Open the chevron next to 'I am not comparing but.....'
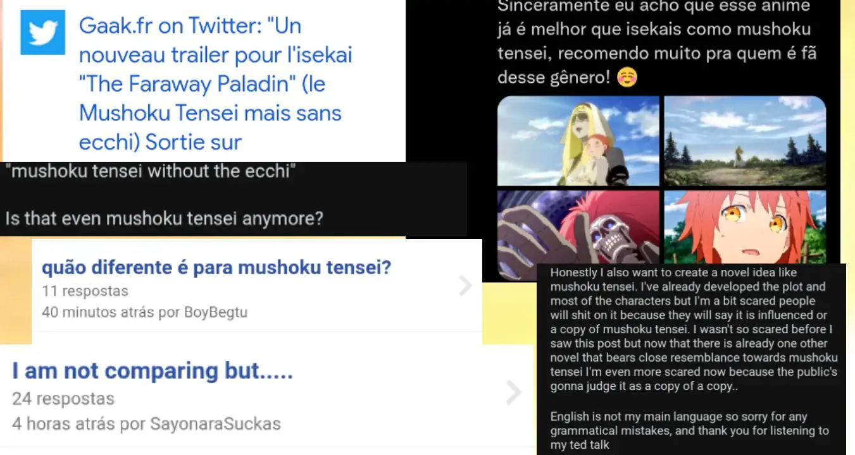 [514, 392]
